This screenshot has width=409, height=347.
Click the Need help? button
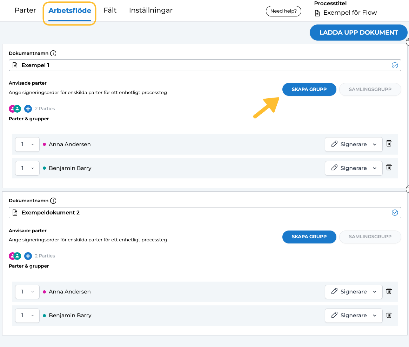pyautogui.click(x=283, y=11)
